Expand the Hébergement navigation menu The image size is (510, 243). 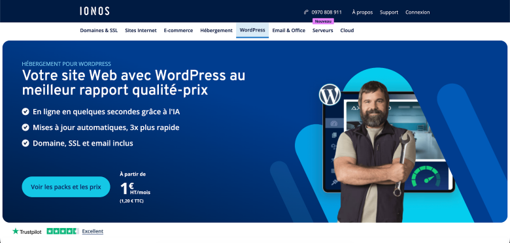tap(216, 31)
